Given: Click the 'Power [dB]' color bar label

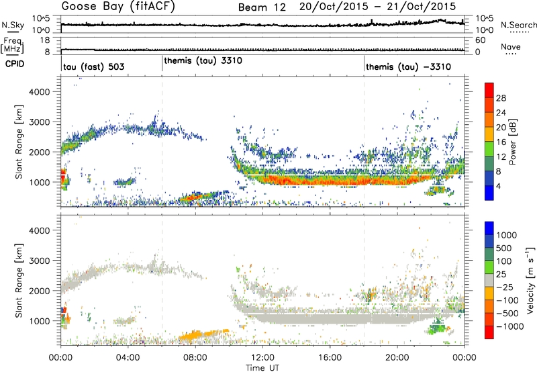Looking at the screenshot, I should [x=513, y=142].
